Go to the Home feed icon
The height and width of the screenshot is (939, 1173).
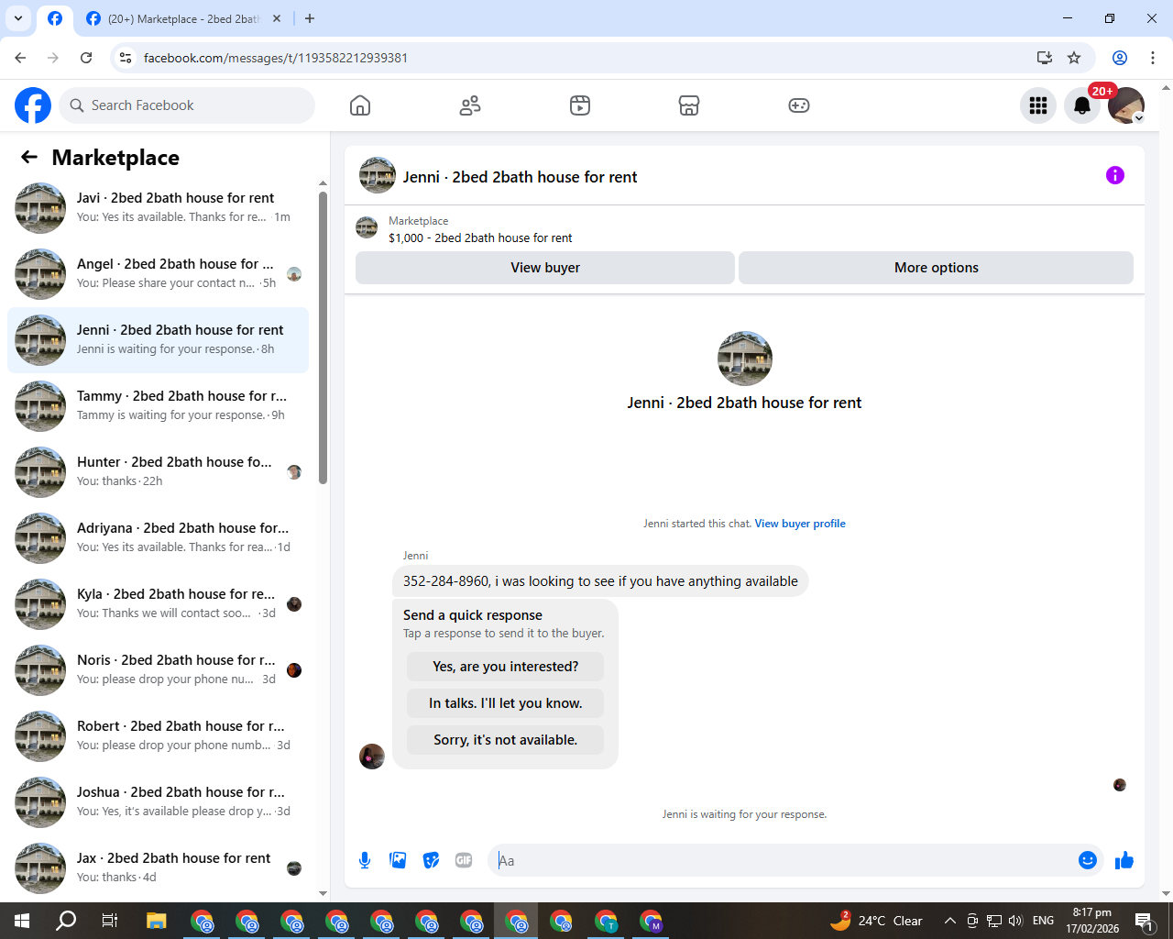(x=360, y=105)
